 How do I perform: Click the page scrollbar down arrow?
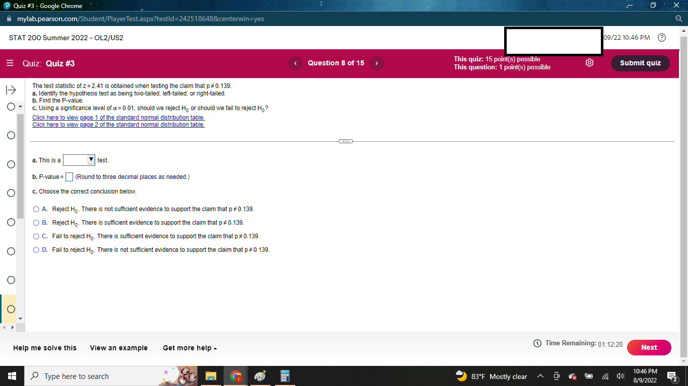click(684, 361)
